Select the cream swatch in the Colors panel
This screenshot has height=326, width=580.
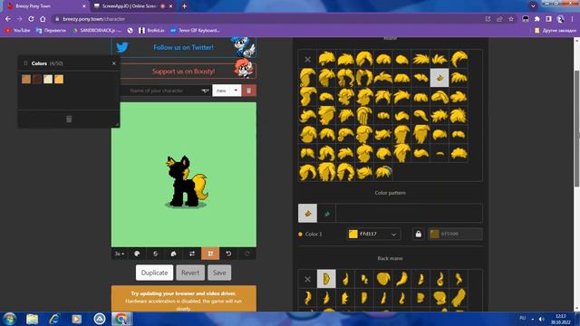(48, 79)
